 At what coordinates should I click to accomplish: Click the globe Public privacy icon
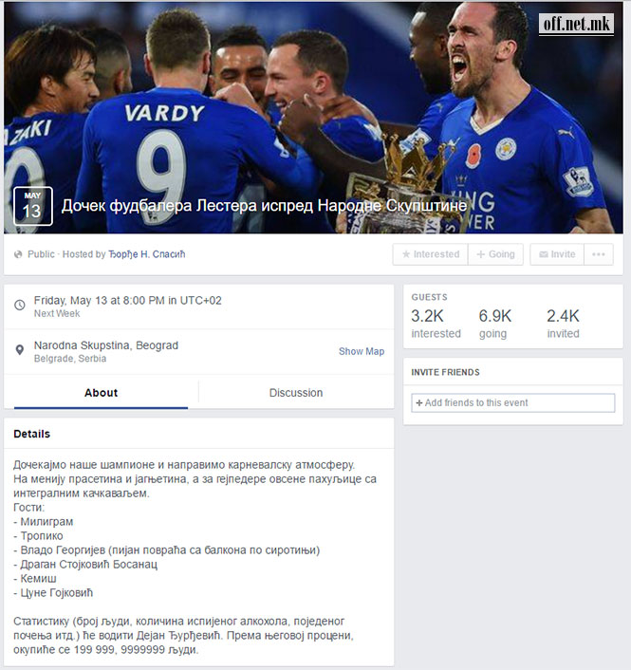pos(18,254)
